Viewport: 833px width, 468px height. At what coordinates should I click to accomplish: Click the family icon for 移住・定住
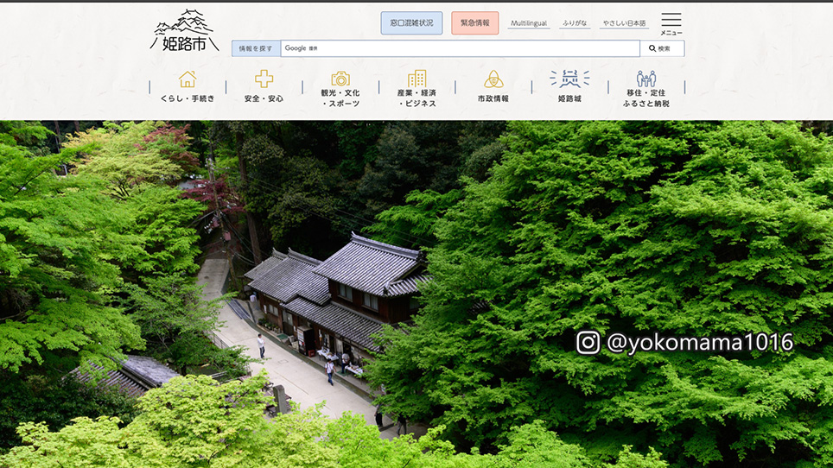coord(646,79)
